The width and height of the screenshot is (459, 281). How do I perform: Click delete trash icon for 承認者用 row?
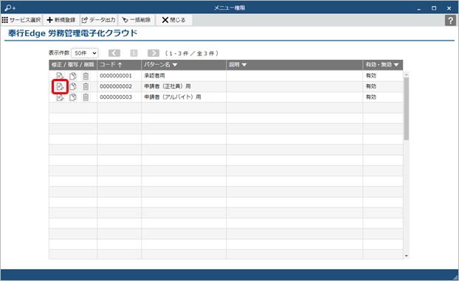[x=86, y=76]
